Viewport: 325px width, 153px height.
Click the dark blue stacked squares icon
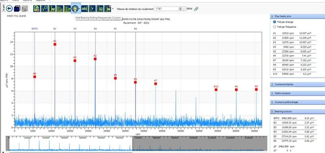17,8
